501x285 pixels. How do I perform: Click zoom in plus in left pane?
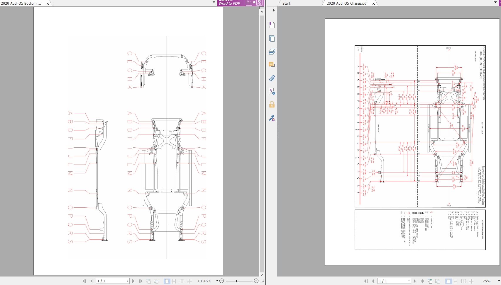click(x=256, y=281)
